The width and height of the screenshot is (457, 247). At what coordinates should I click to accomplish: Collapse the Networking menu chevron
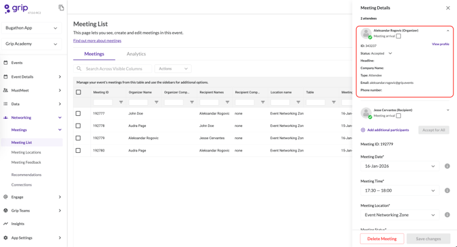[x=60, y=117]
